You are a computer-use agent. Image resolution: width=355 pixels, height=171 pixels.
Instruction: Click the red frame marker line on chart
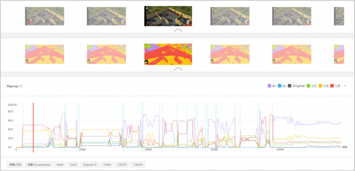point(33,128)
